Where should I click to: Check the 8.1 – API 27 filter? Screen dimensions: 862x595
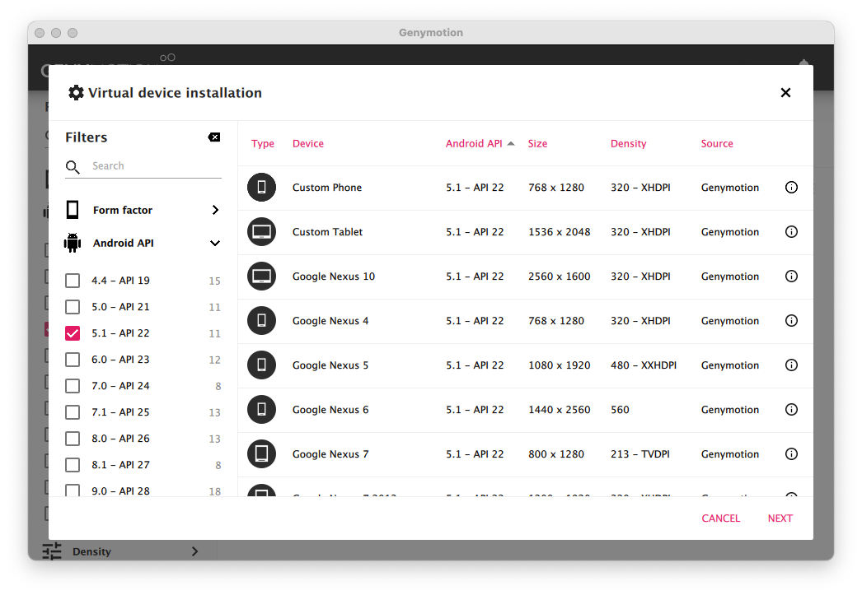73,465
